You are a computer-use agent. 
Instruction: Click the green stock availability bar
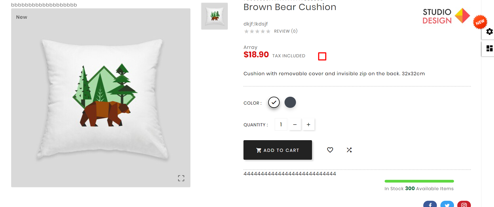point(419,181)
